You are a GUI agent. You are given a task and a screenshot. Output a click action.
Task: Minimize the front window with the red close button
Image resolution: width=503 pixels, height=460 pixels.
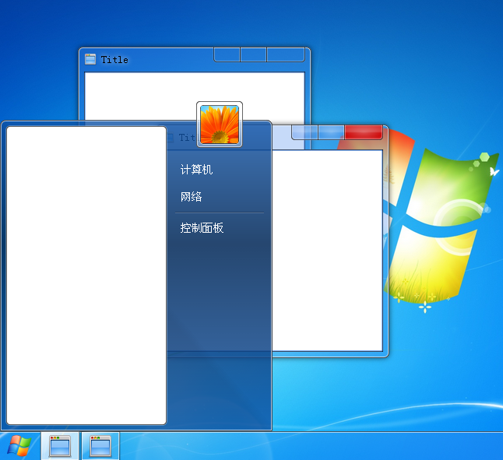tap(304, 132)
